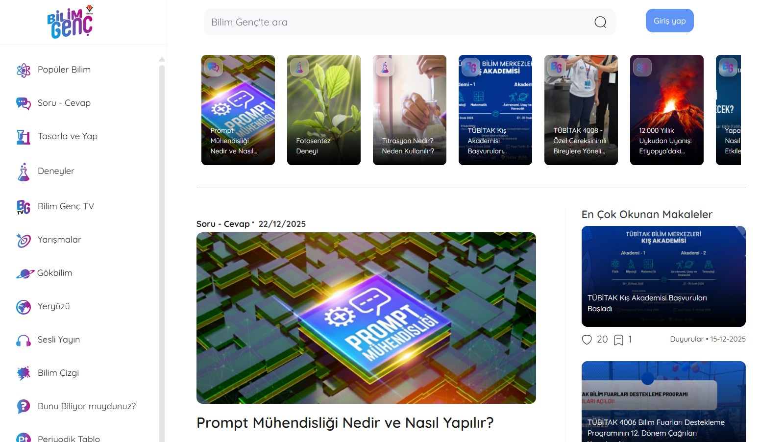The height and width of the screenshot is (442, 760).
Task: Click the Gökbilim planet icon
Action: pos(25,273)
